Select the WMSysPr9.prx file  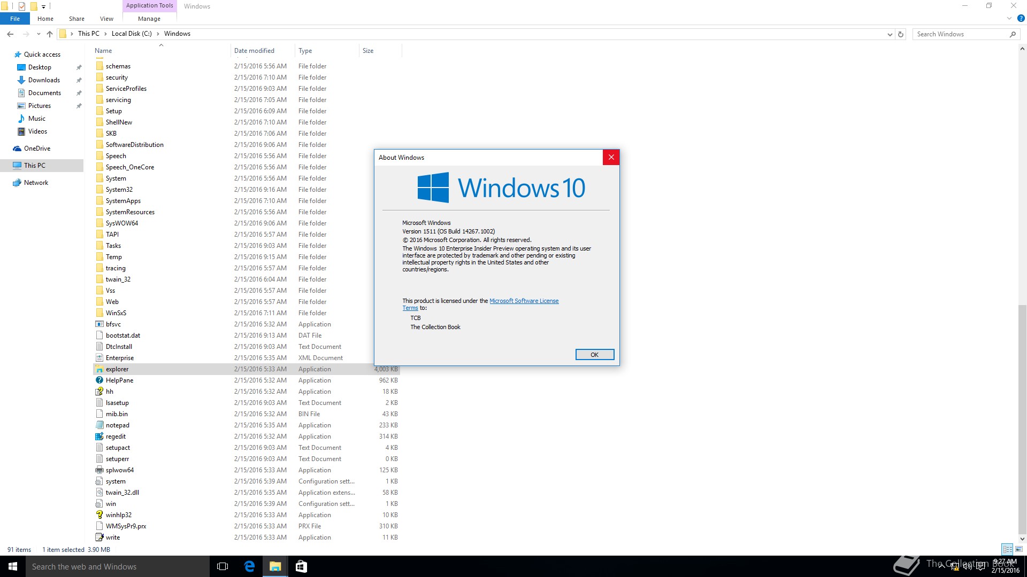[x=126, y=526]
